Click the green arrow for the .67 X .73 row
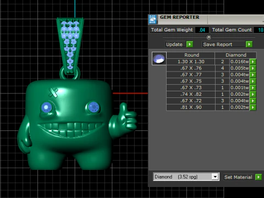Image resolution: width=264 pixels, height=198 pixels. pos(253,87)
